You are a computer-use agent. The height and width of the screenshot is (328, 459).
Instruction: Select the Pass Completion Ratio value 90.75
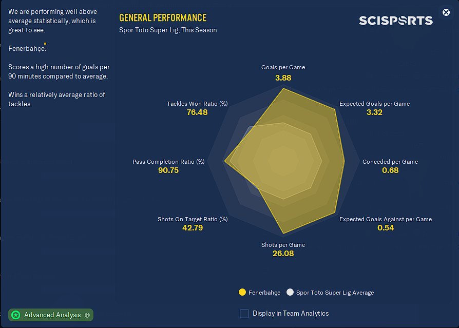tap(168, 170)
